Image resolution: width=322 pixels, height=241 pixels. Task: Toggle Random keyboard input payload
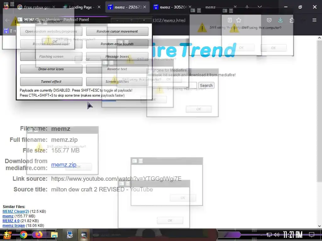(51, 44)
